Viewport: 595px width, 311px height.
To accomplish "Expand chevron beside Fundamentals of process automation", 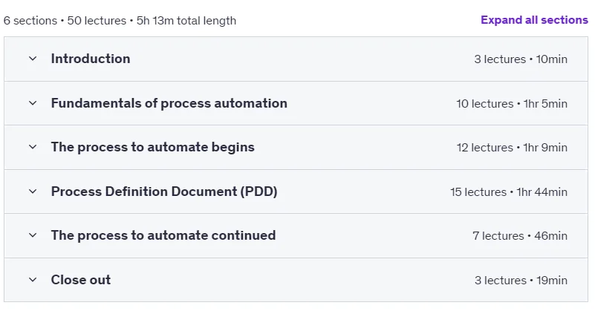I will pyautogui.click(x=33, y=103).
